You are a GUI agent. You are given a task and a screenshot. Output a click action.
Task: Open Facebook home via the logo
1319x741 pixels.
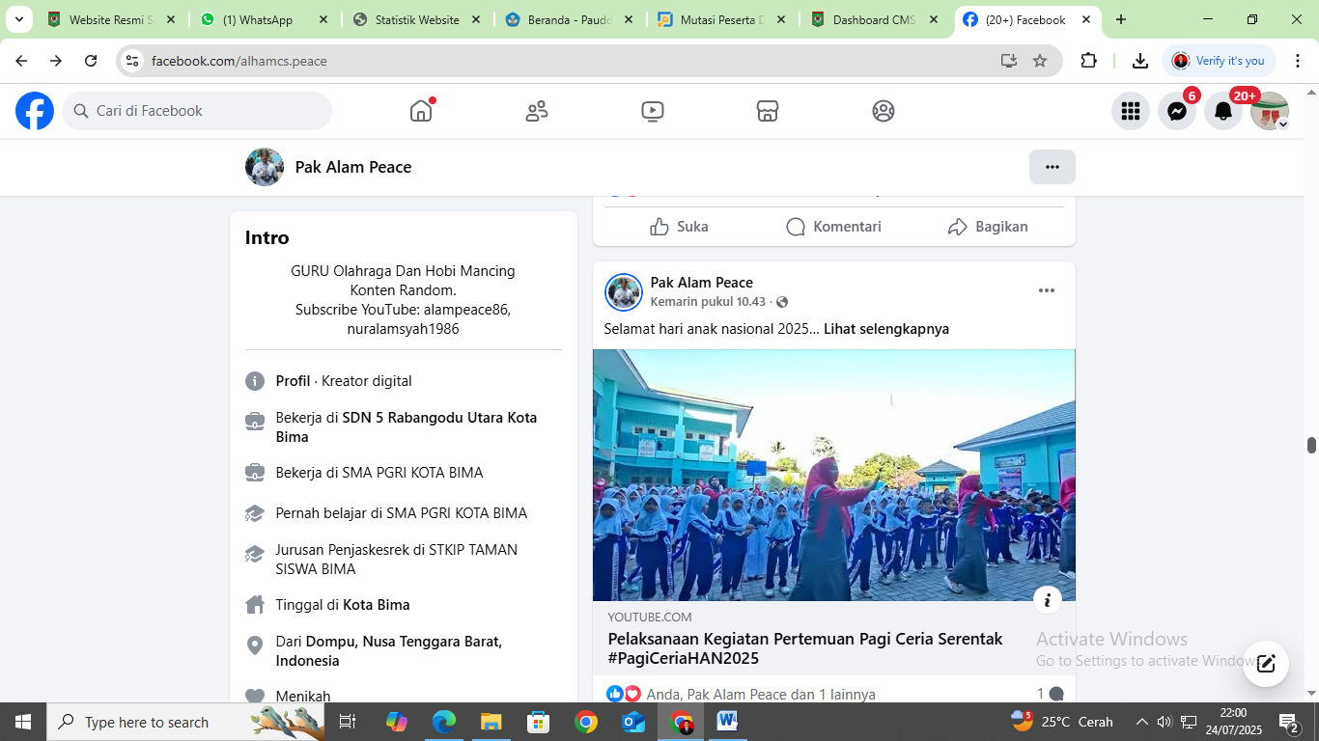click(x=35, y=111)
